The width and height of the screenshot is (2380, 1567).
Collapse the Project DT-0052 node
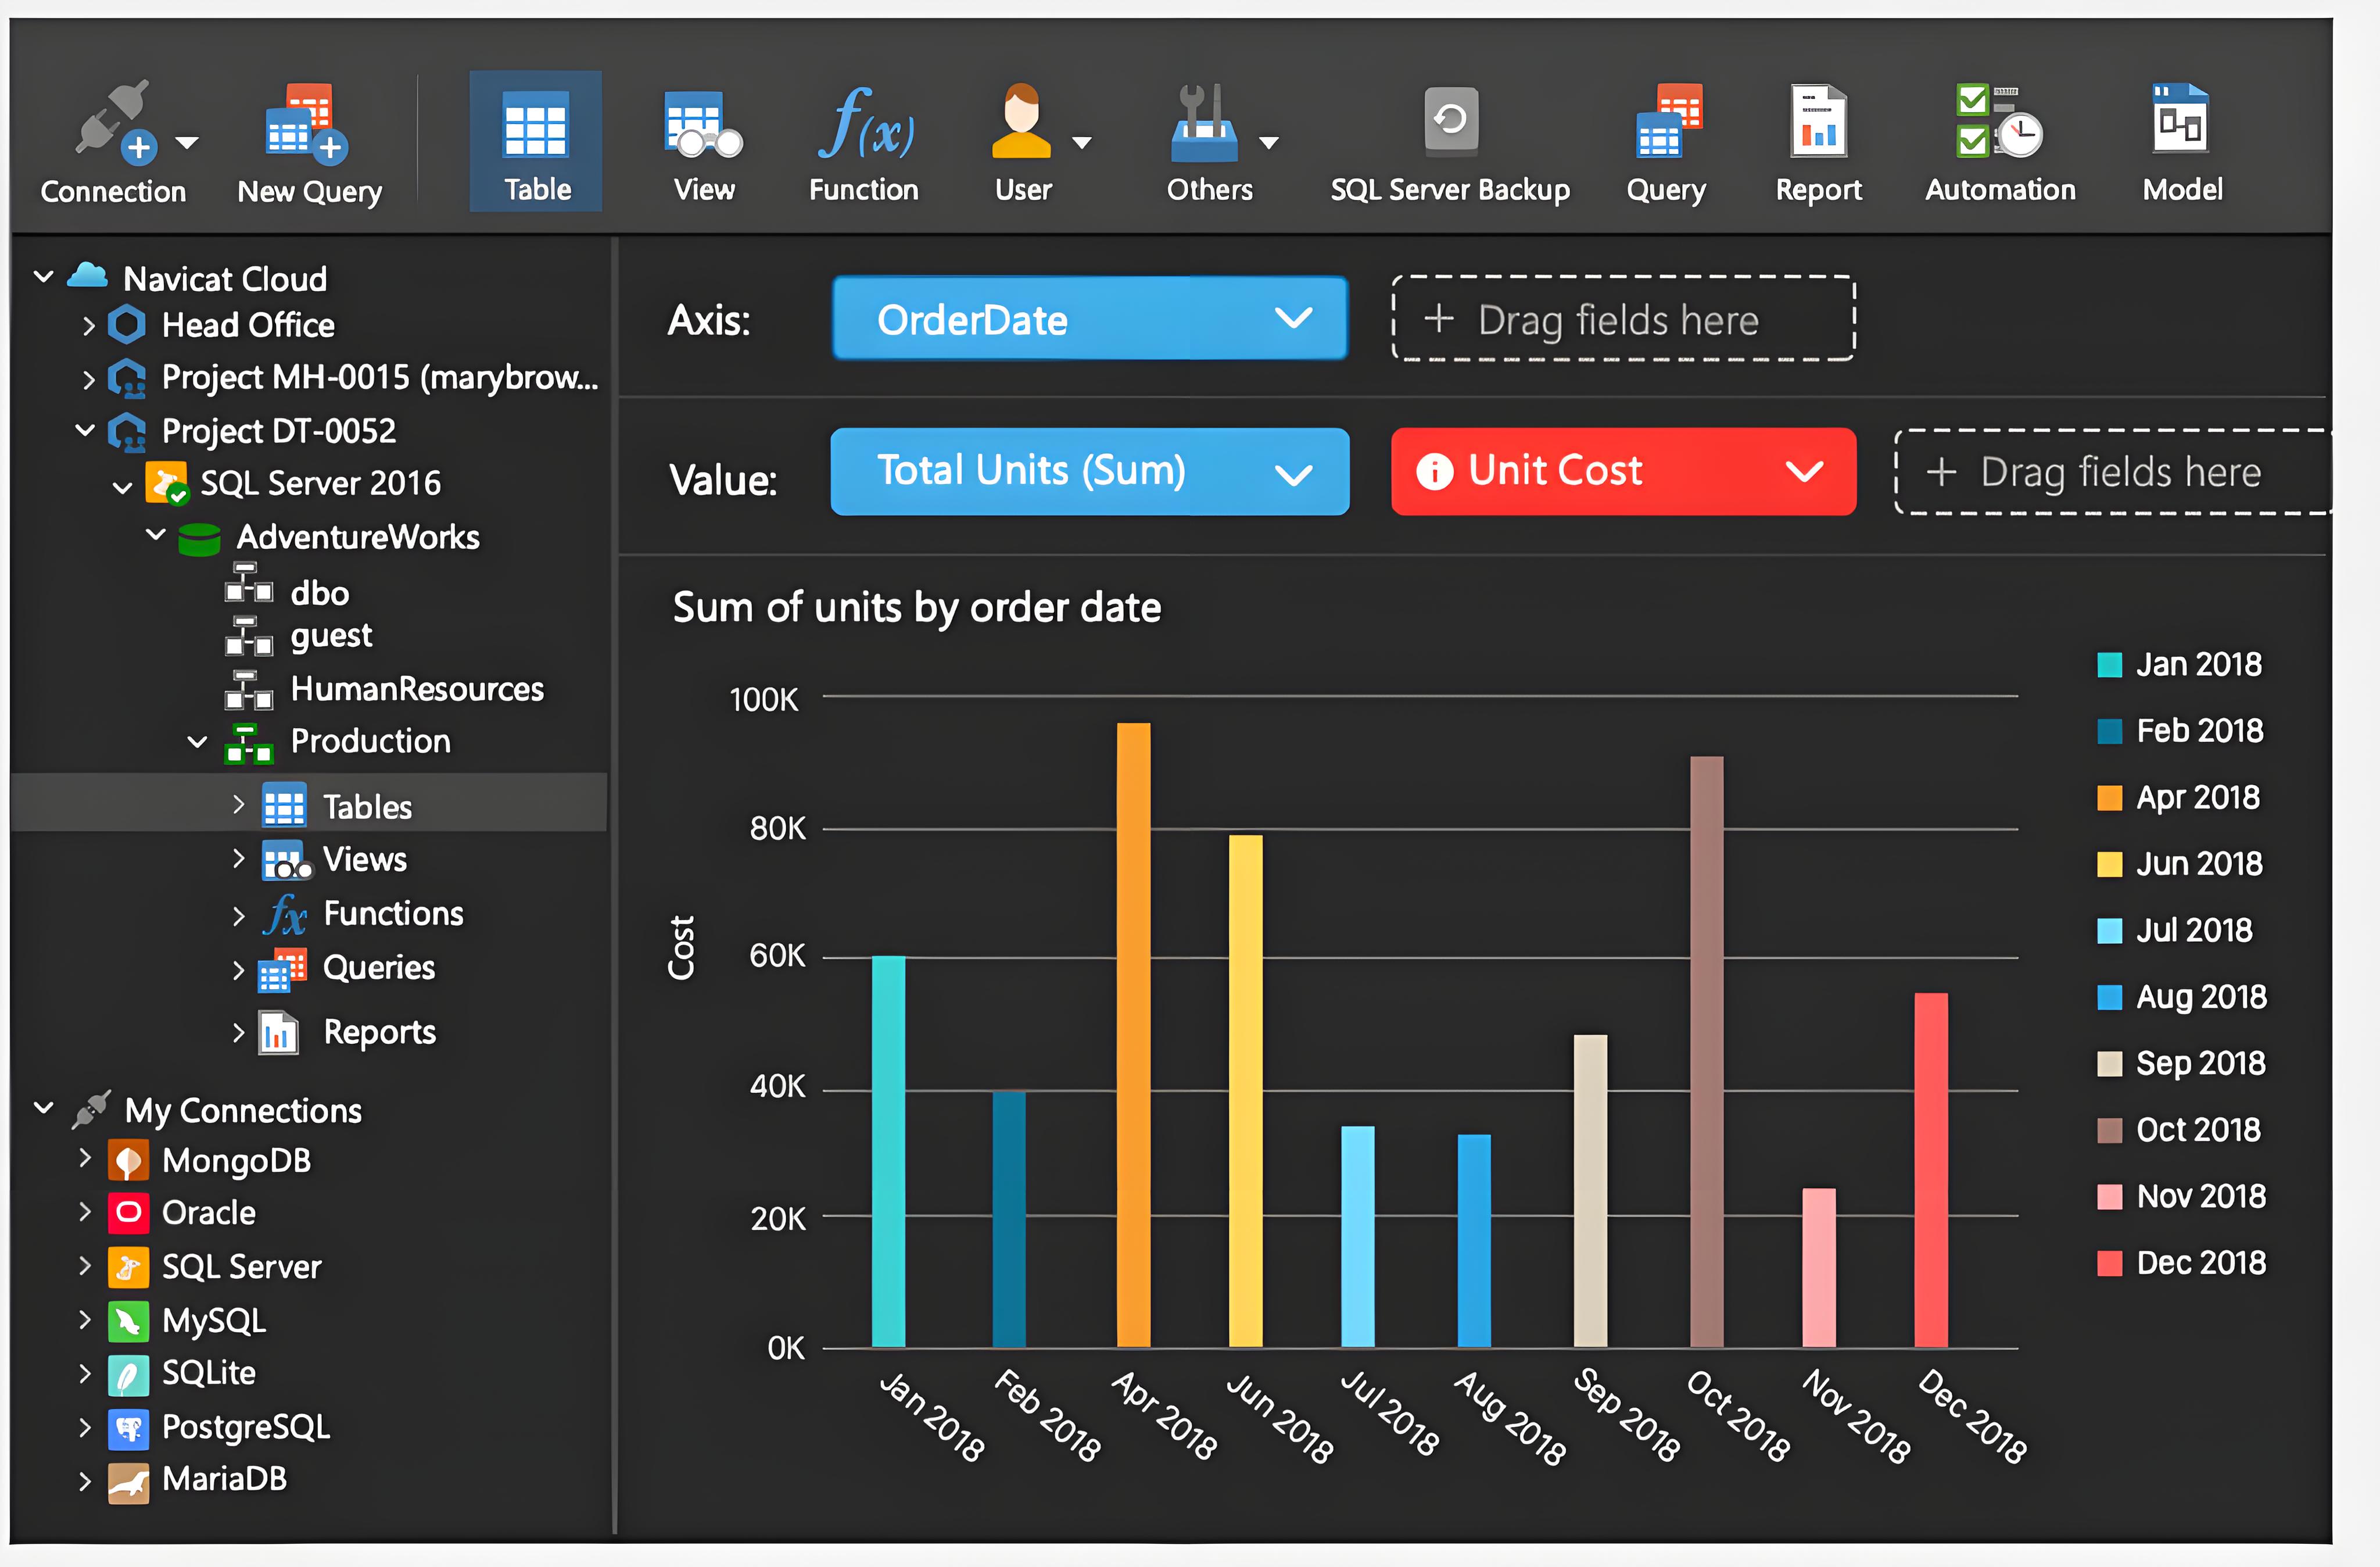85,430
